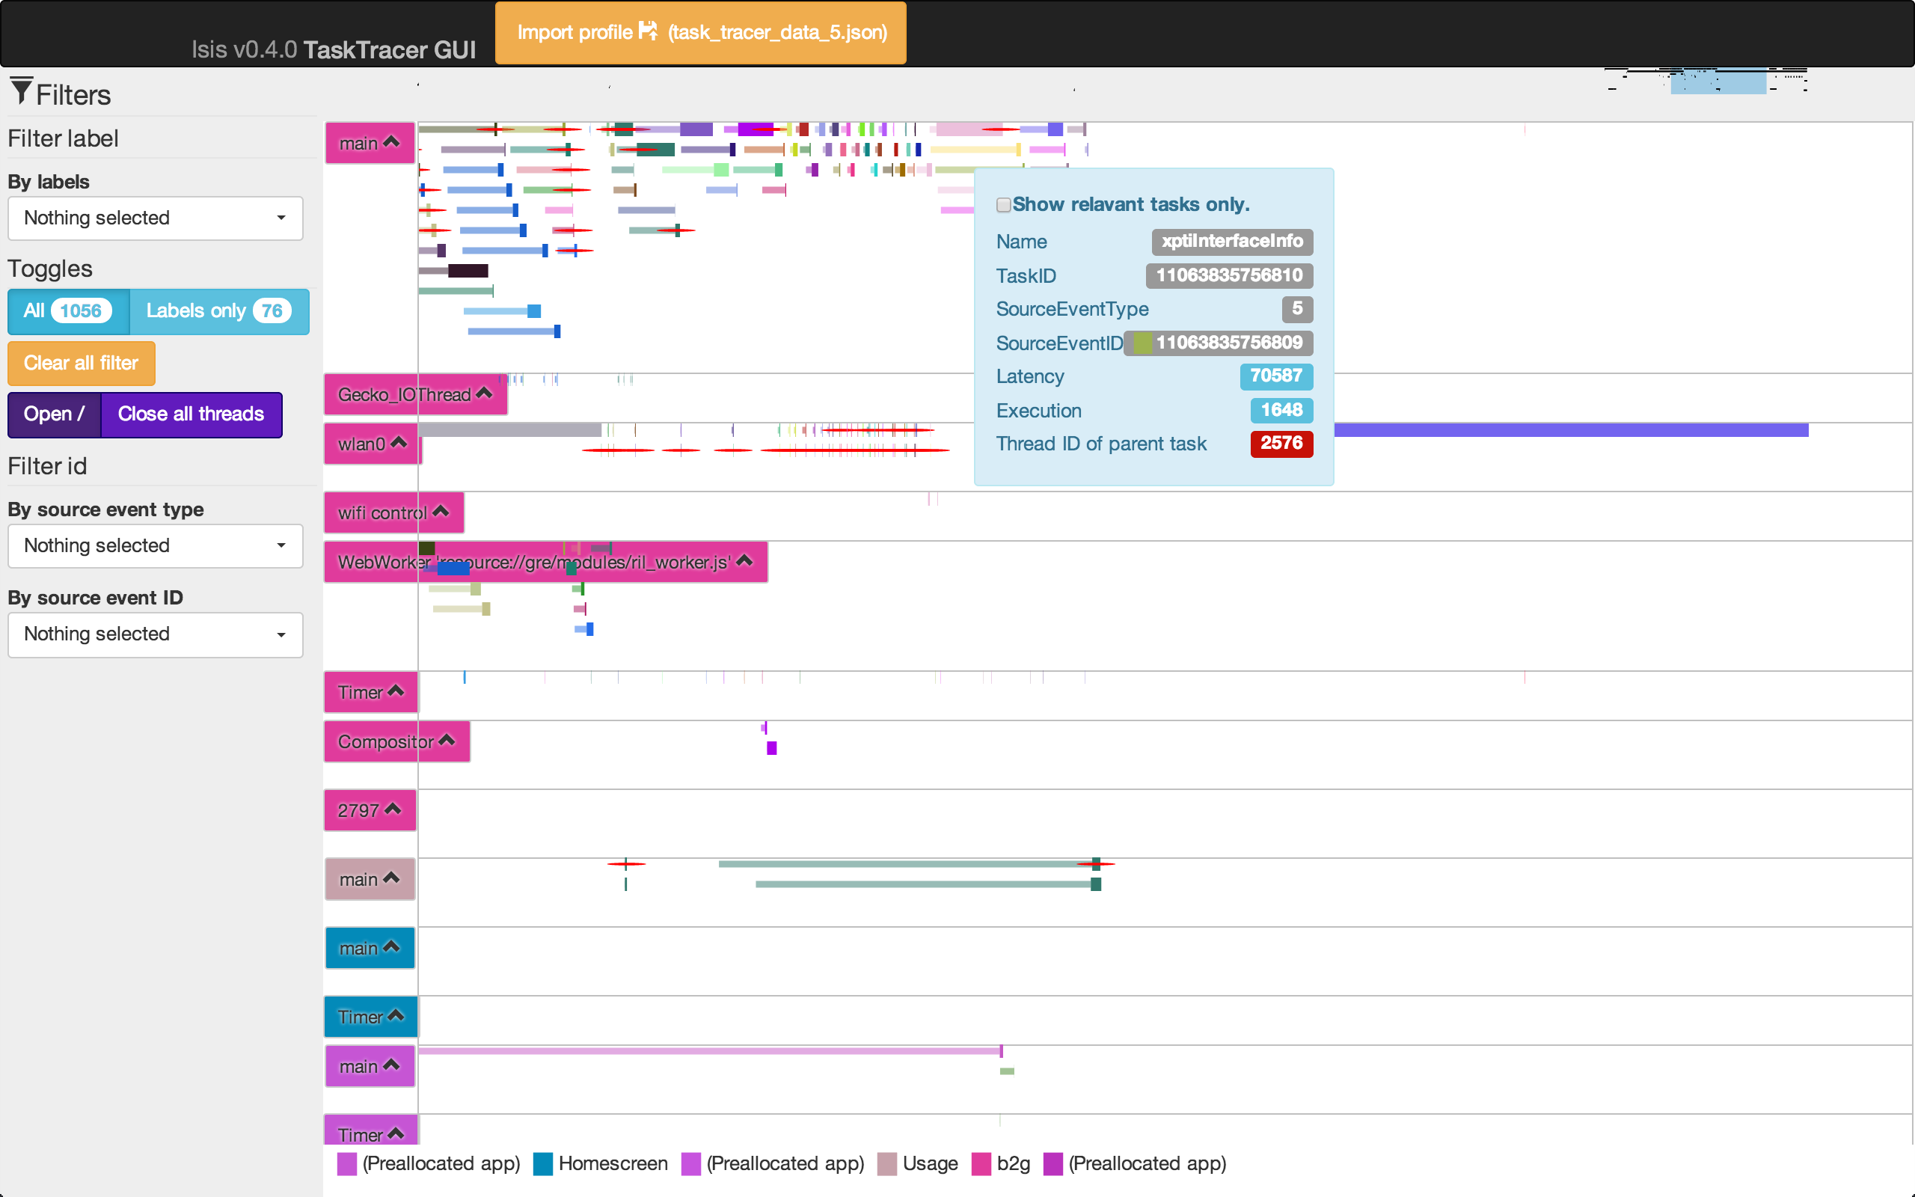Collapse the wlan0 thread chevron
The height and width of the screenshot is (1197, 1915).
pos(399,441)
